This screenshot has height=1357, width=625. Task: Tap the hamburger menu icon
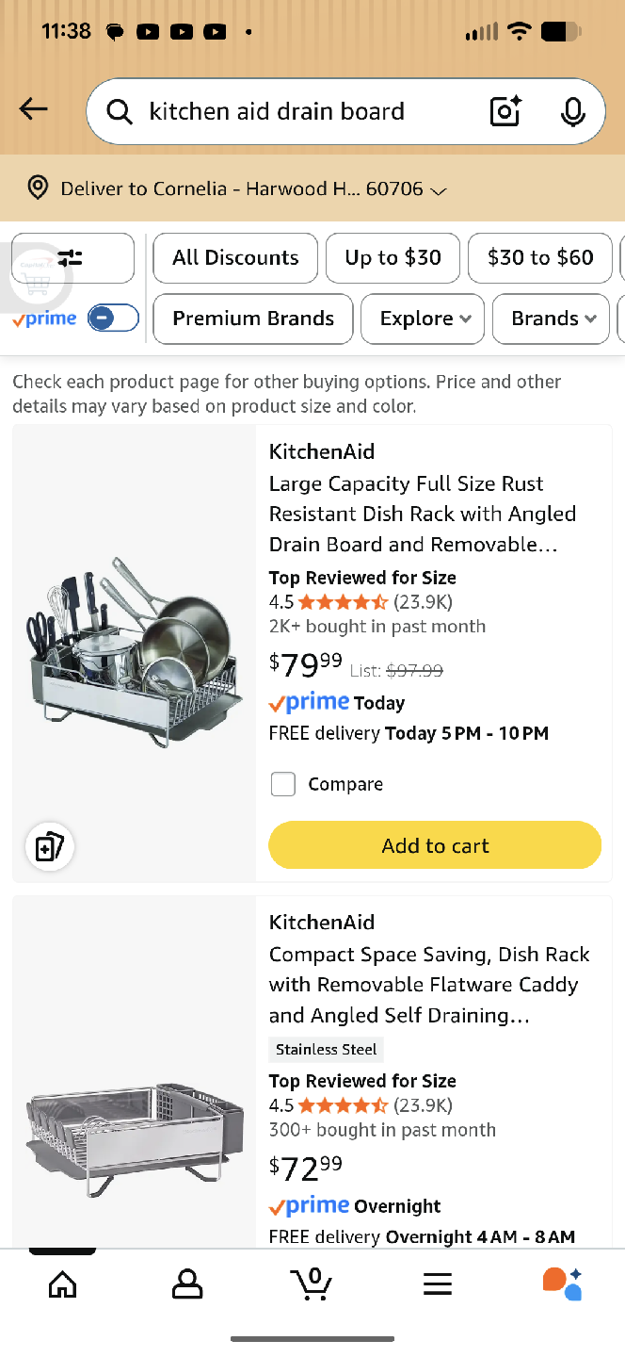437,1283
